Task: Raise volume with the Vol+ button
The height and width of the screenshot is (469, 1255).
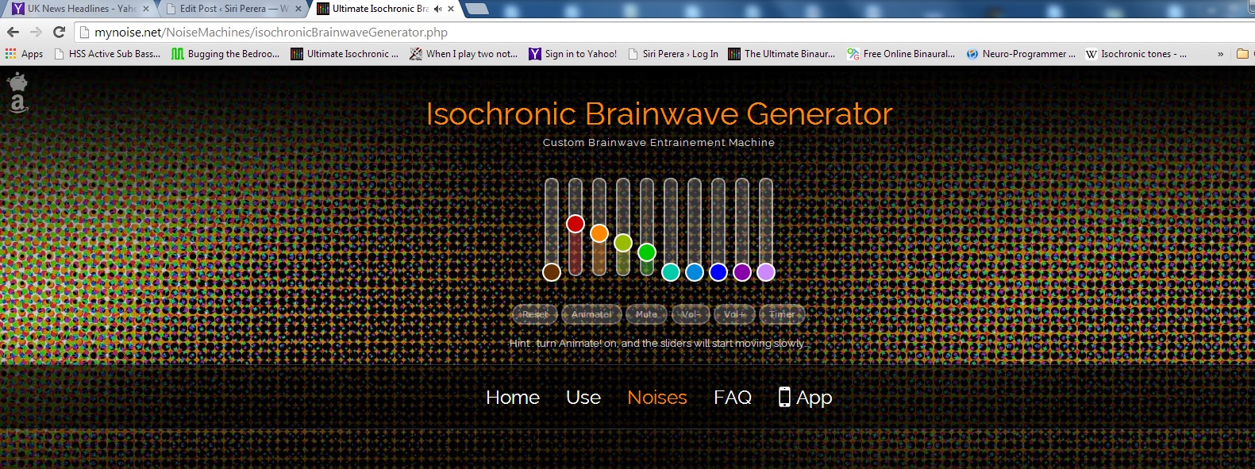Action: click(734, 314)
